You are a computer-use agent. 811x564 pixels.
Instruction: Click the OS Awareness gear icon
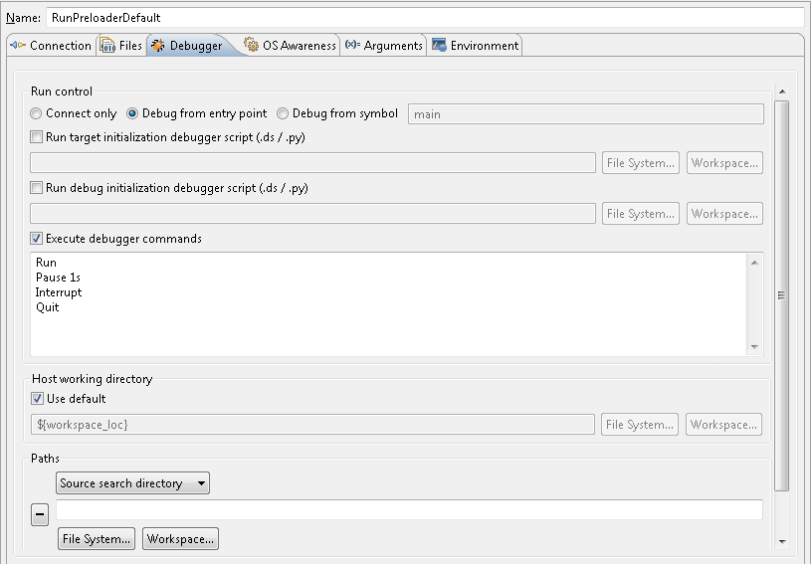(251, 45)
